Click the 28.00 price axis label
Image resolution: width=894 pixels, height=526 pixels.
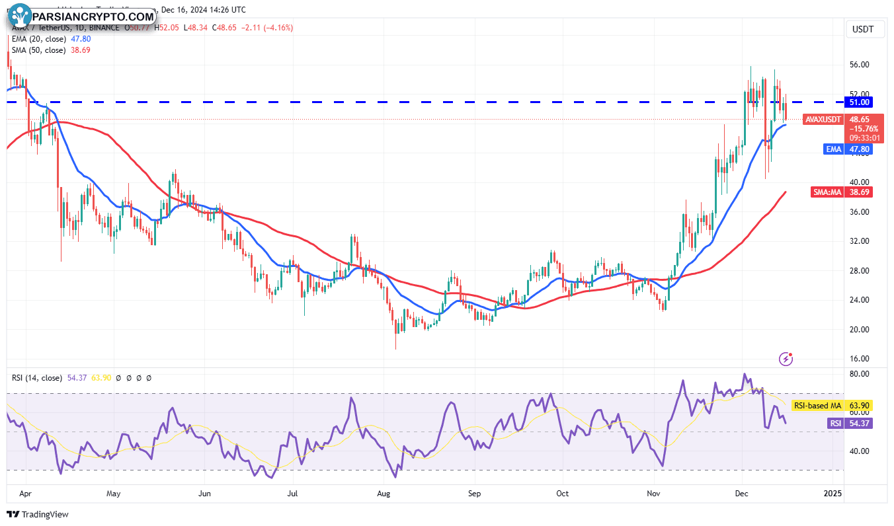pyautogui.click(x=859, y=271)
